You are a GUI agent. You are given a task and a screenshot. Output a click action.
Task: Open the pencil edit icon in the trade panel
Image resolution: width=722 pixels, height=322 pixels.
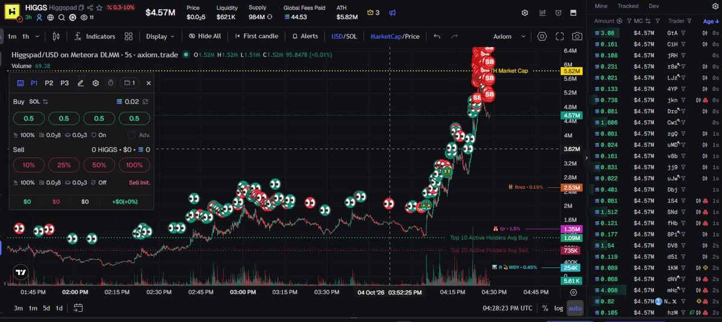[x=81, y=83]
